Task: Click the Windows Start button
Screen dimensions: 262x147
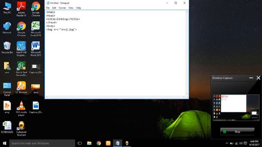Action: 5,143
